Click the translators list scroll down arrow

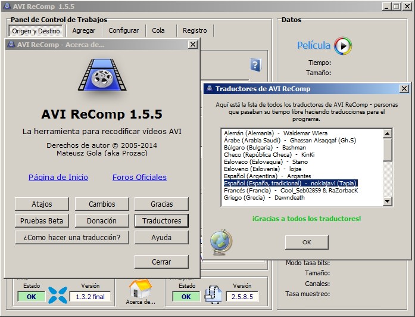click(388, 201)
